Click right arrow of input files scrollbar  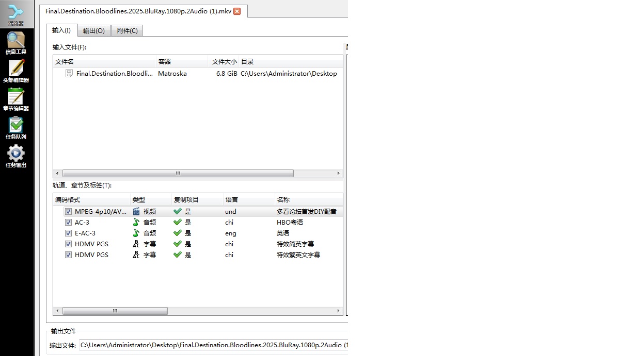pyautogui.click(x=339, y=174)
